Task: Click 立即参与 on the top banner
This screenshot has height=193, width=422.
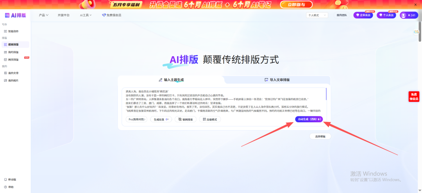Action: pos(296,4)
